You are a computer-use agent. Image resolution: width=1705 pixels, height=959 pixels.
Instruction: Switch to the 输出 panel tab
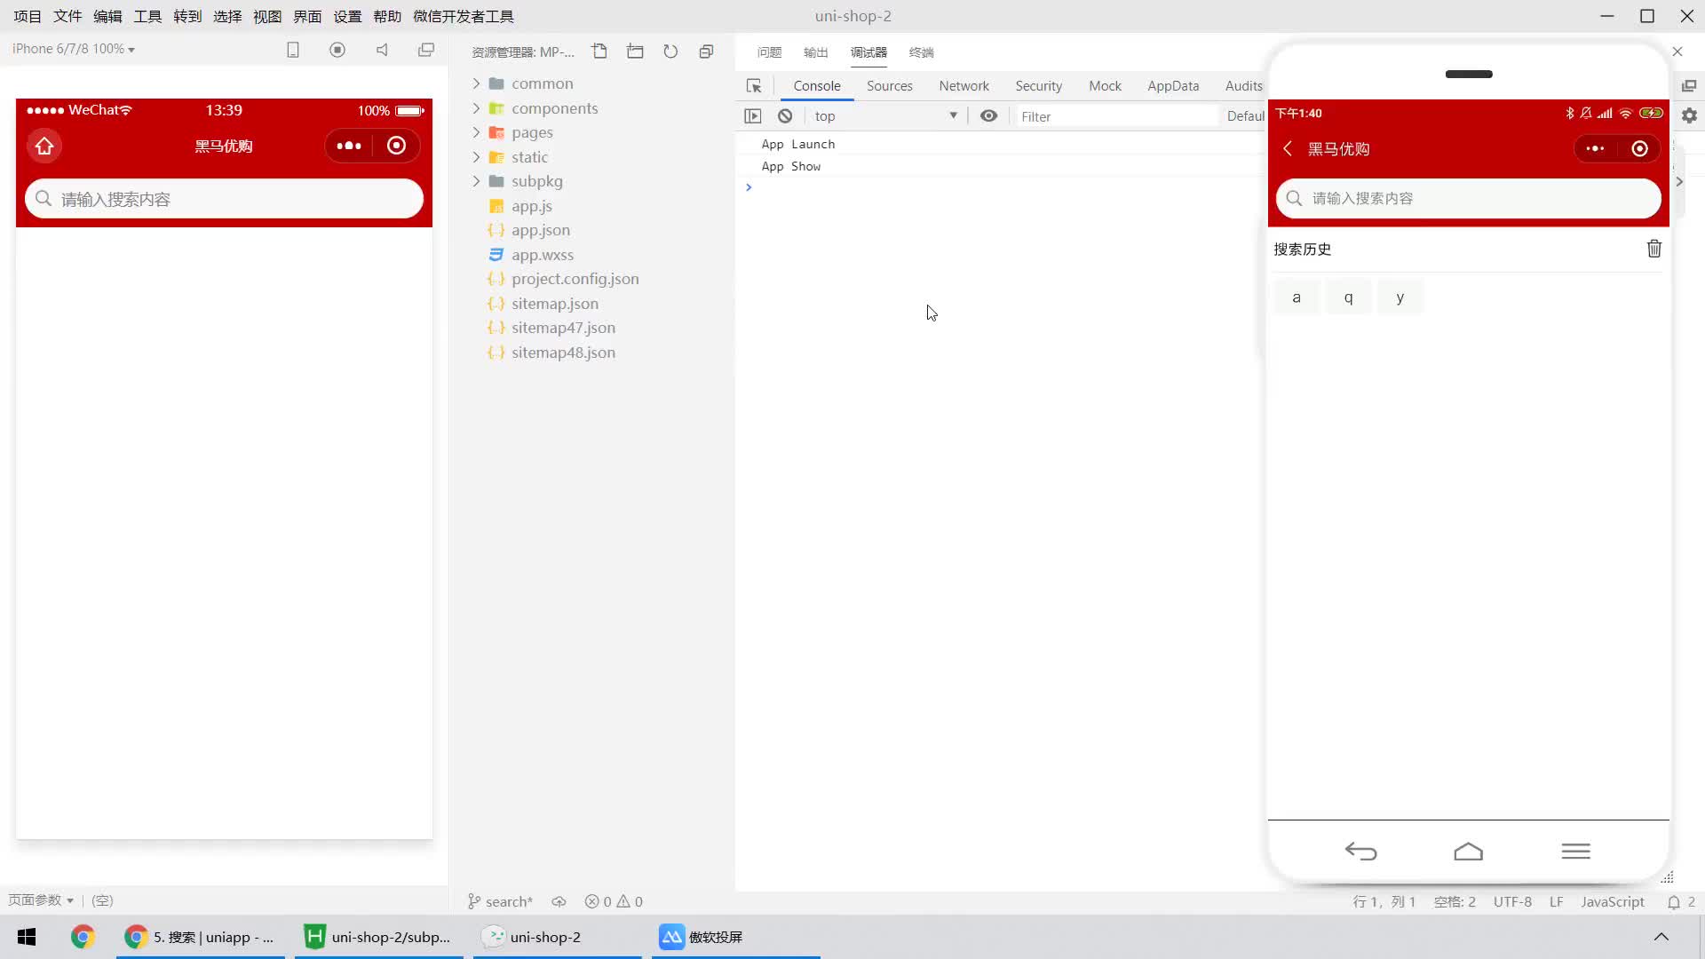pos(815,52)
